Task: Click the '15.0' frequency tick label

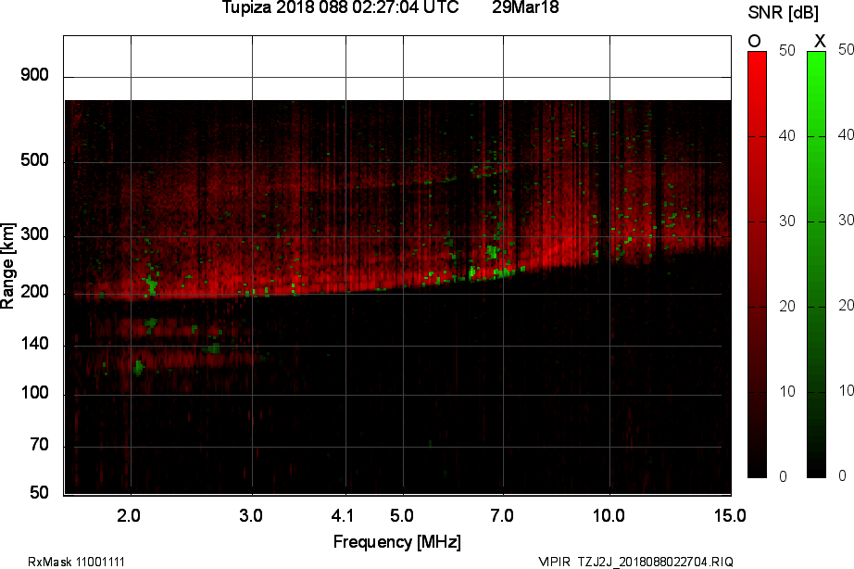Action: (x=730, y=515)
